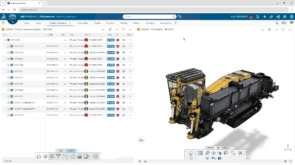Click the Share arrow icon in top bar

[x=271, y=17]
